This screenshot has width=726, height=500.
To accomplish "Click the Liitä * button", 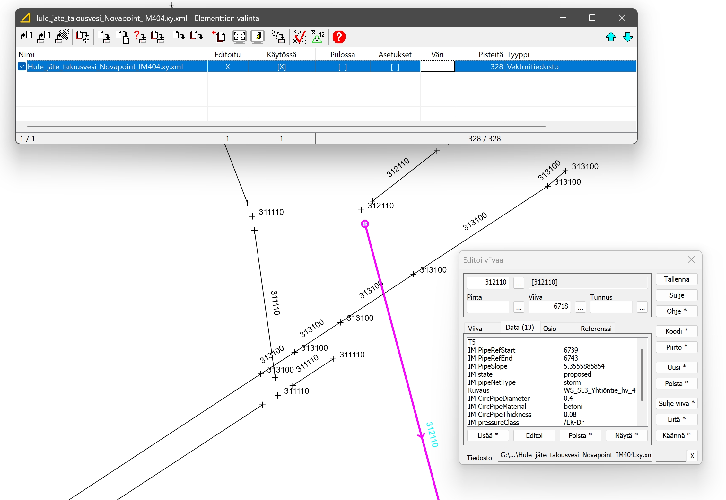I will click(677, 419).
